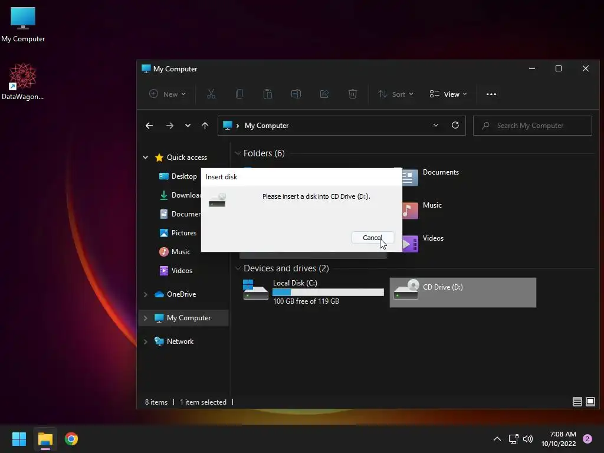Select the Documents folder icon
This screenshot has height=453, width=604.
[x=410, y=177]
